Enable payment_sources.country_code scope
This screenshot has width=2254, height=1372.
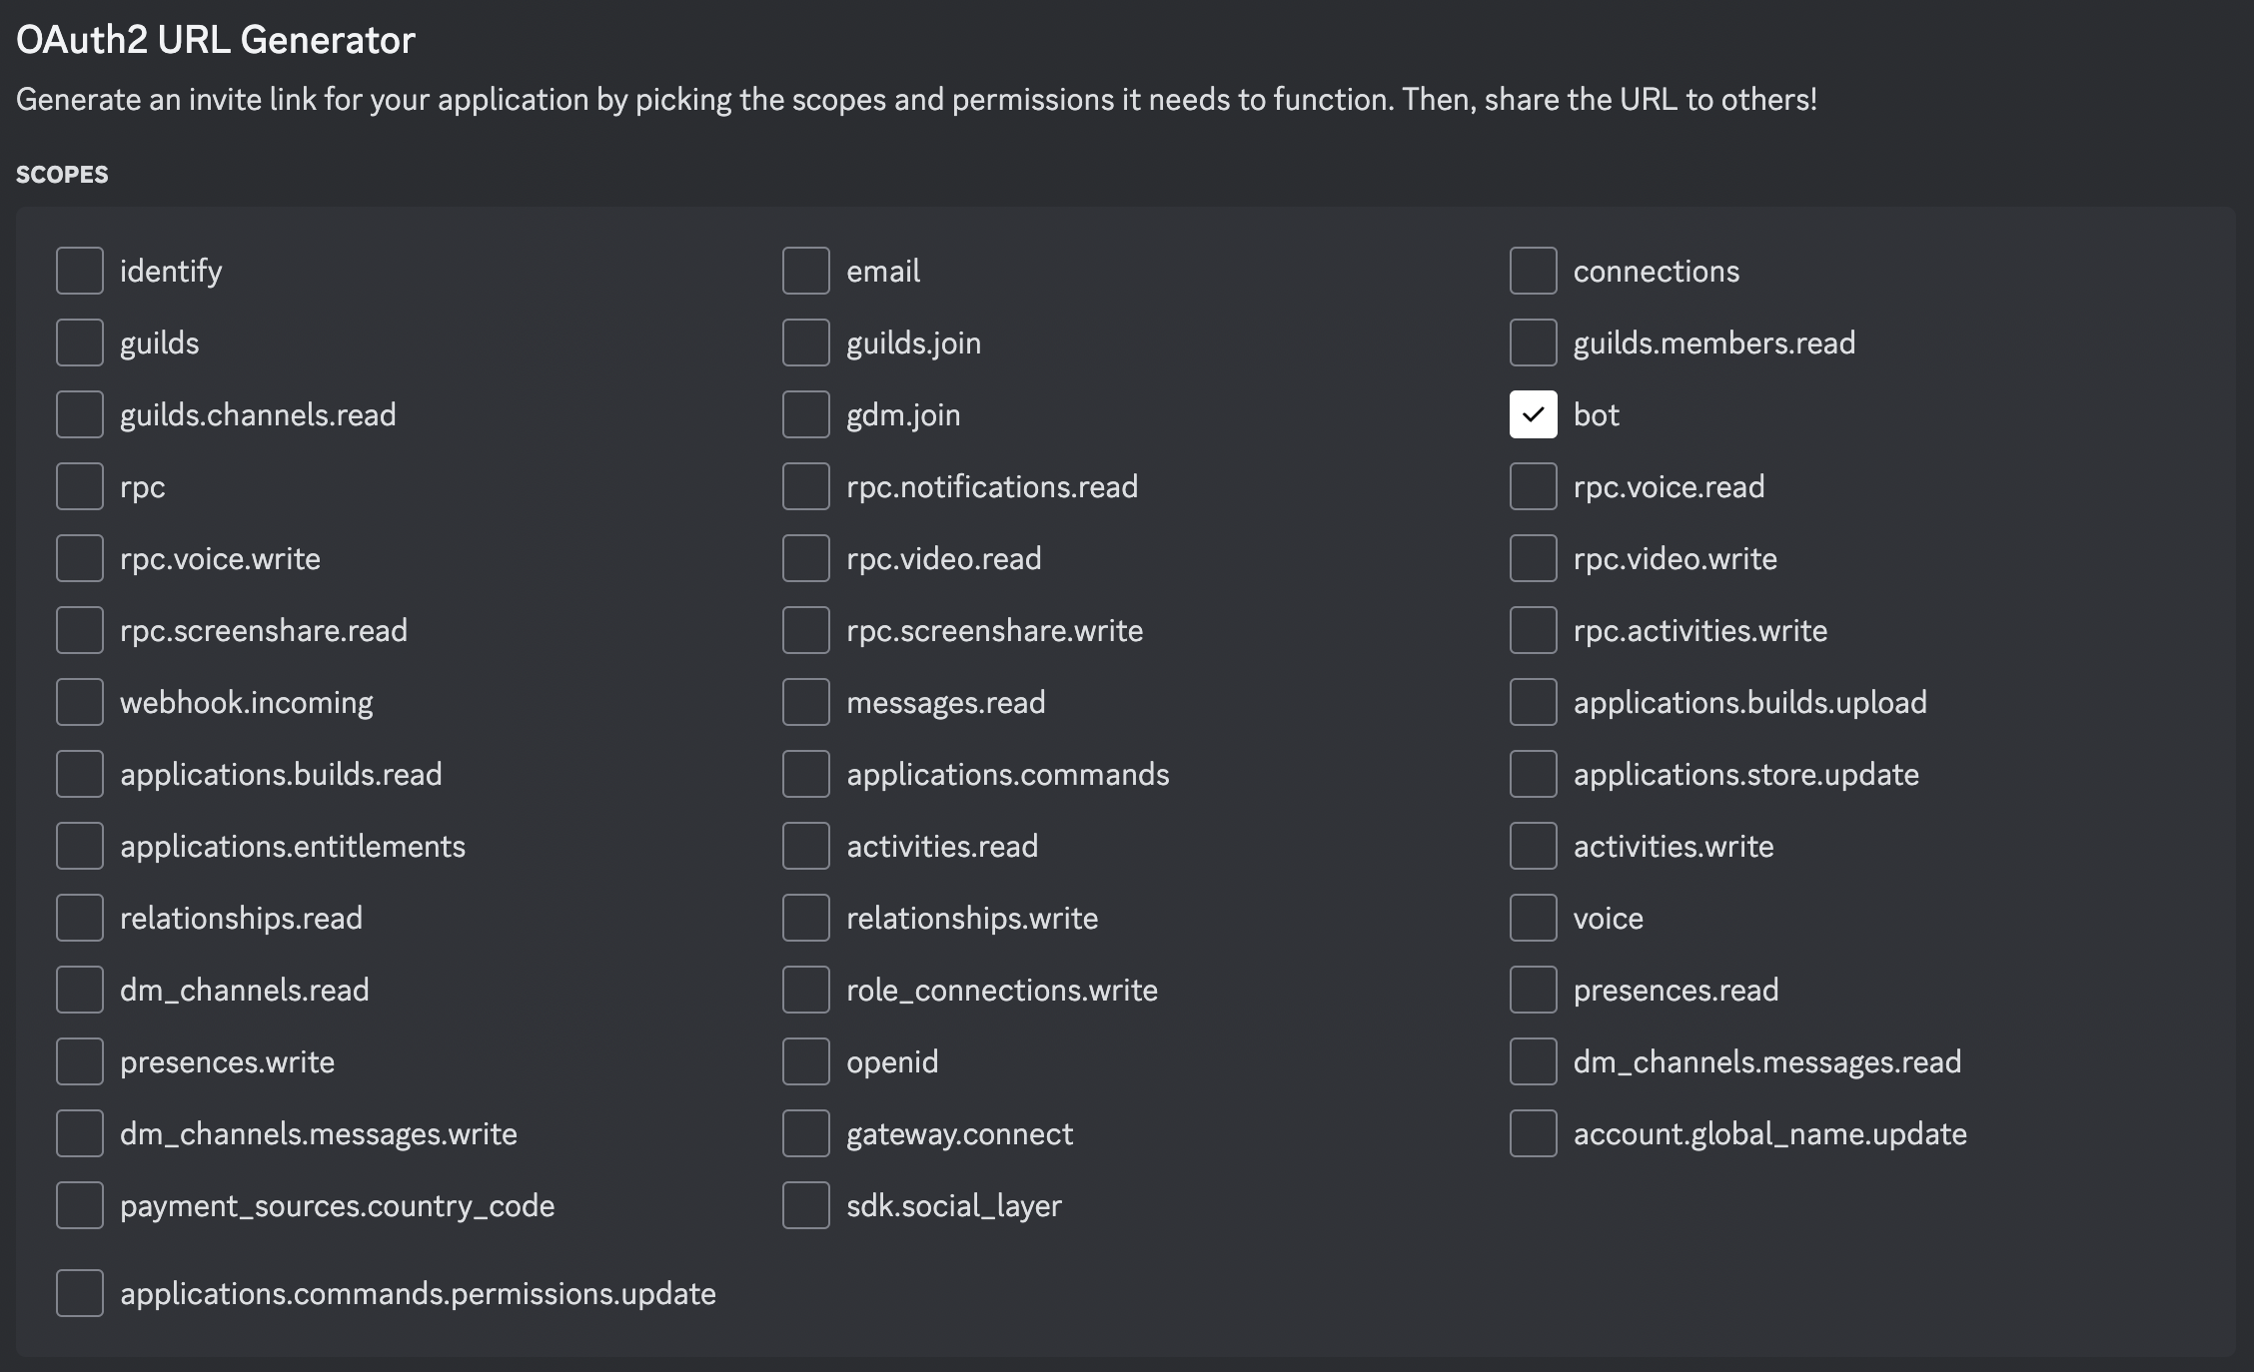(x=80, y=1205)
